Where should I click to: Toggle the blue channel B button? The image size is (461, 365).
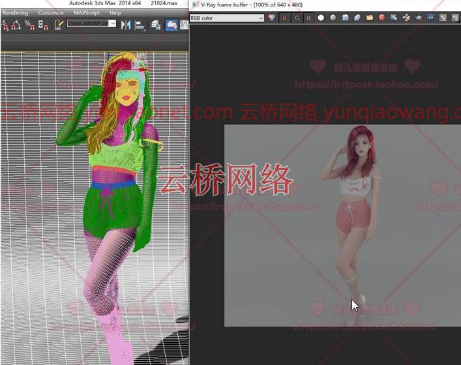click(308, 18)
